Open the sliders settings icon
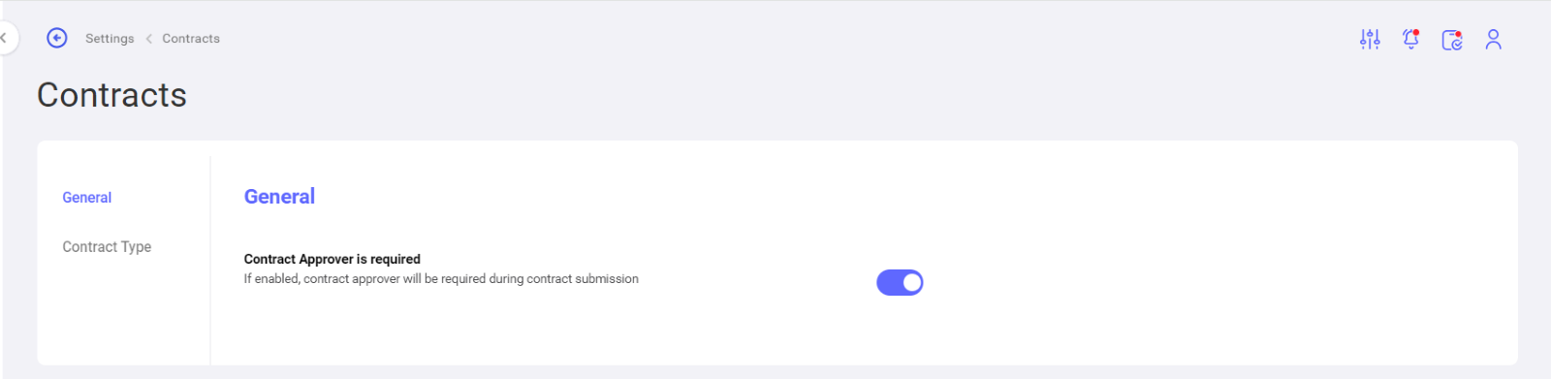The image size is (1551, 379). (1370, 39)
